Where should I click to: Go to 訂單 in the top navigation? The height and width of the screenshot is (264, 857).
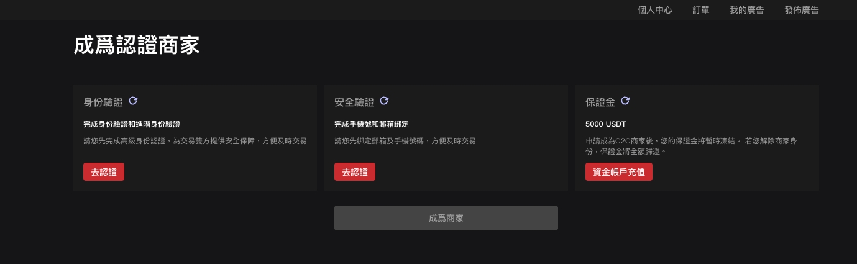701,10
